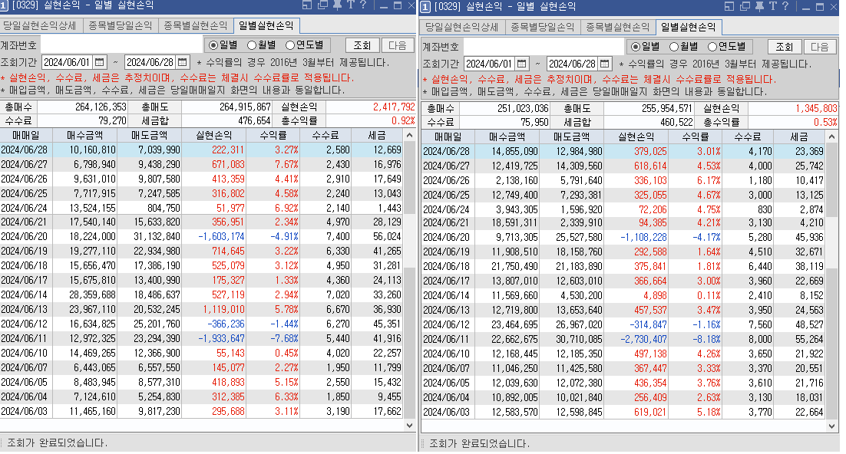Click start date 2024/06/01 field in left window
This screenshot has width=846, height=454.
click(68, 63)
